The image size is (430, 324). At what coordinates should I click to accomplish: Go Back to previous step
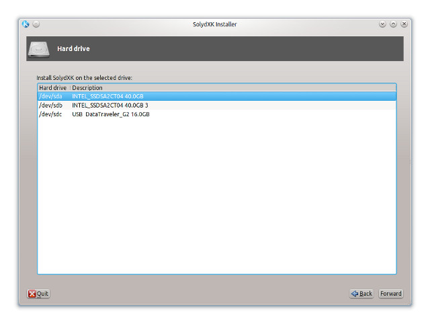tap(361, 294)
